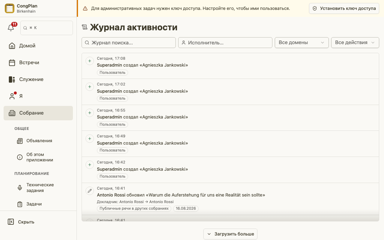Viewport: 384px width, 240px height.
Task: Click Загрузить больше button
Action: pyautogui.click(x=230, y=234)
